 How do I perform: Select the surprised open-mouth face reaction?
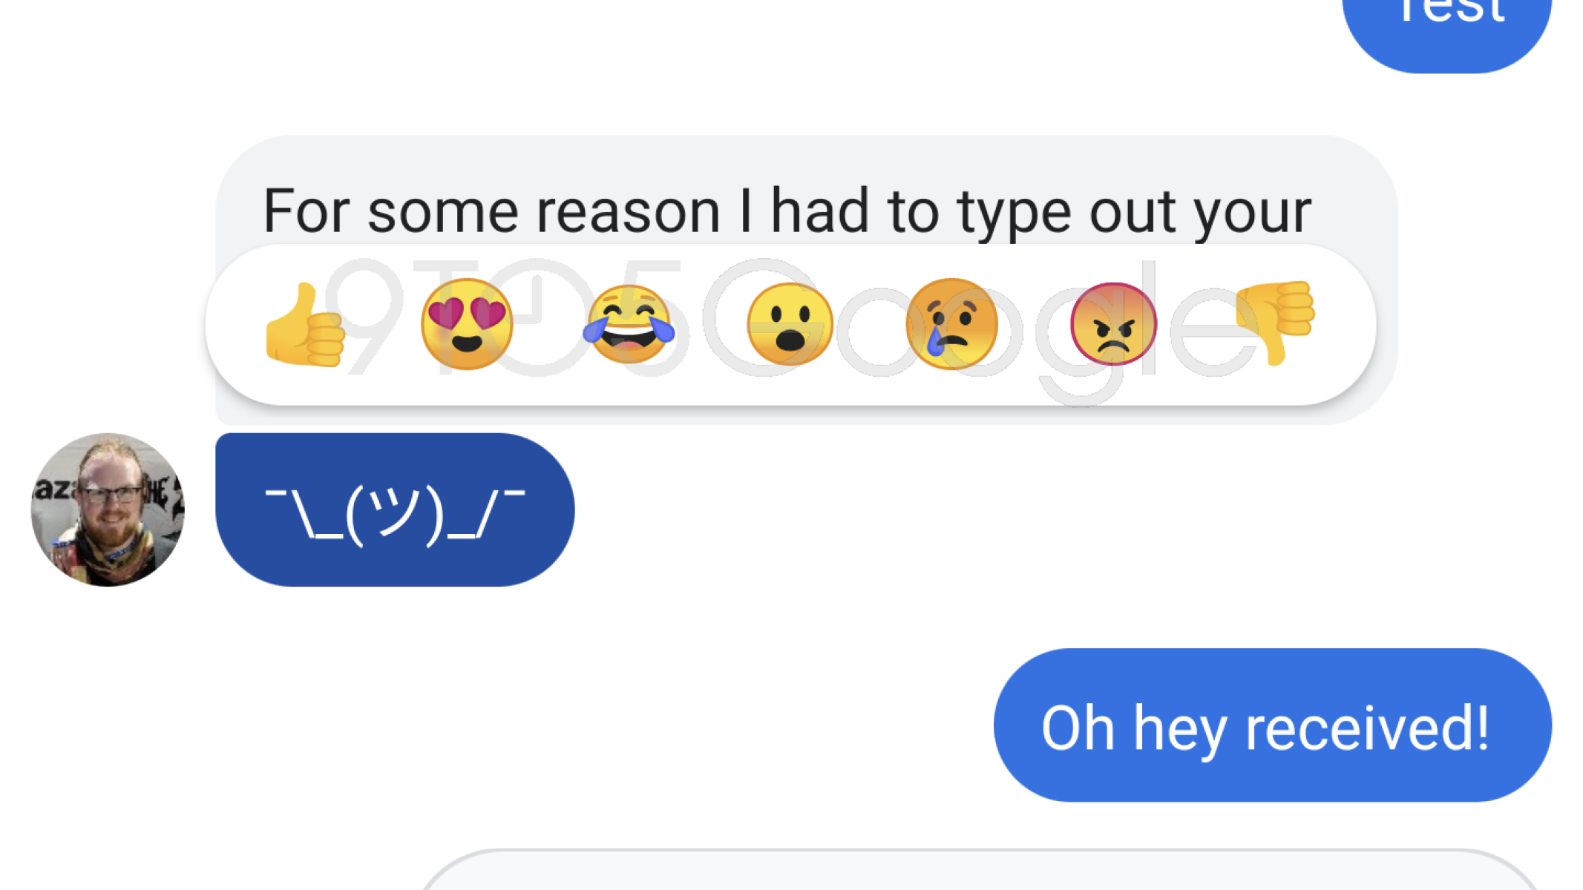pos(790,325)
